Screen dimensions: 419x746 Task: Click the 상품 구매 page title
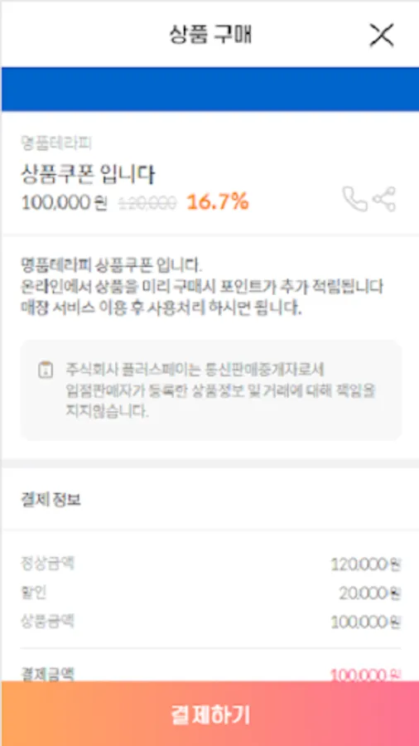(210, 35)
